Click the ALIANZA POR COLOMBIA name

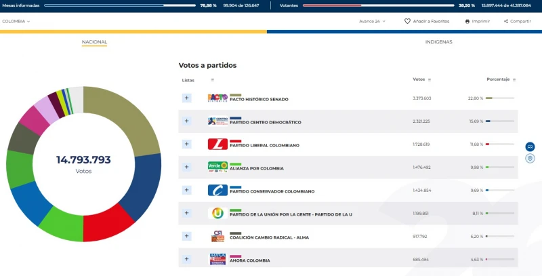257,168
